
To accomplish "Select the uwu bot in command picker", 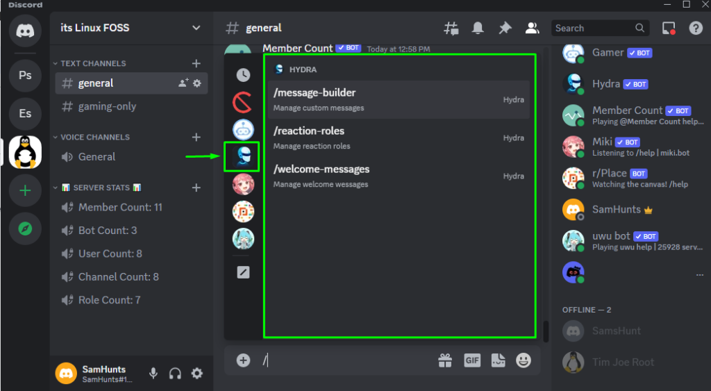I will [x=243, y=239].
